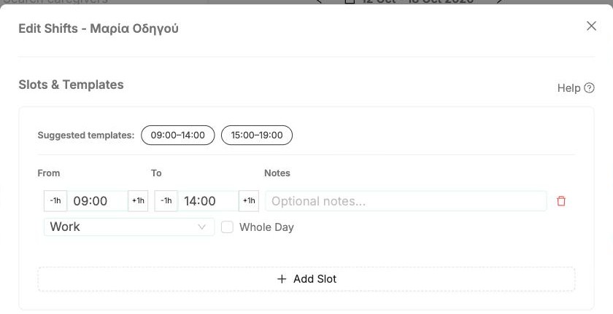Image resolution: width=613 pixels, height=314 pixels.
Task: Open the Work type dropdown
Action: [x=129, y=227]
